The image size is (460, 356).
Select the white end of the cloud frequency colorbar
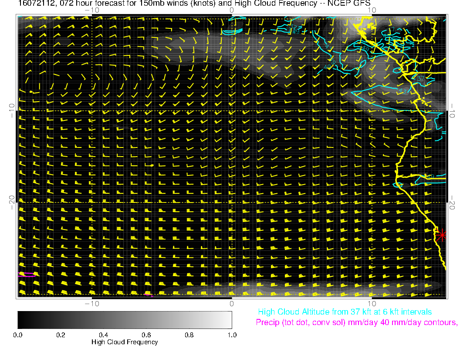coord(228,319)
